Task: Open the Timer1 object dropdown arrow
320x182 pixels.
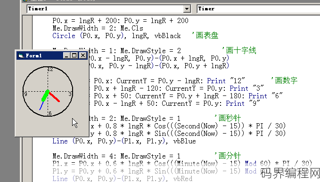Action: [187, 9]
